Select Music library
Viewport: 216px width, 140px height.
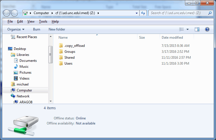tap(24, 67)
